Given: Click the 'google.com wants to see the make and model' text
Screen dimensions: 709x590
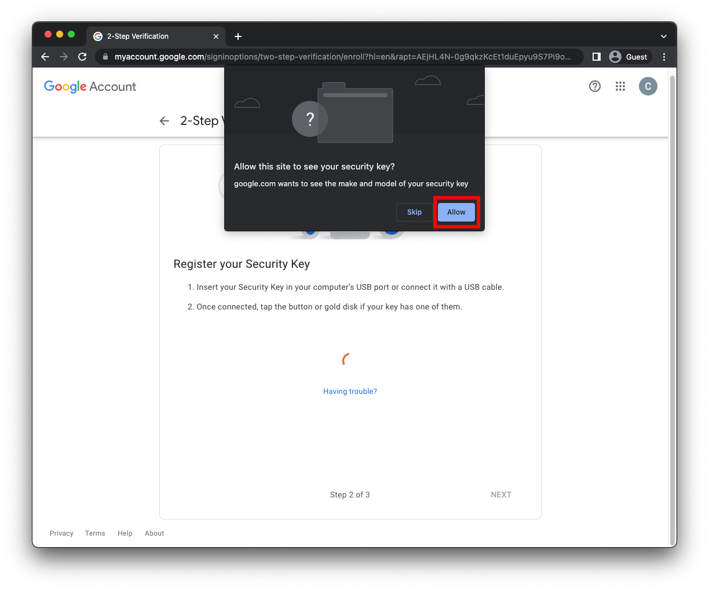Looking at the screenshot, I should (x=351, y=184).
